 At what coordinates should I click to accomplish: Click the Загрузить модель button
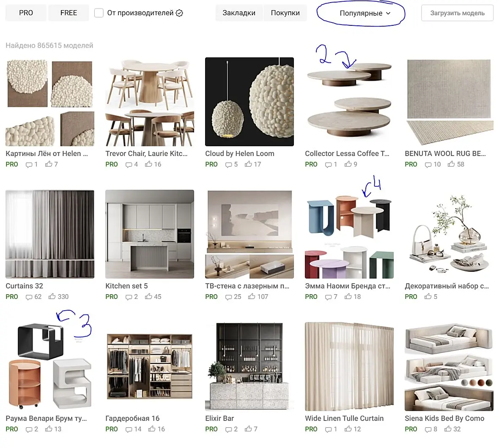[457, 13]
